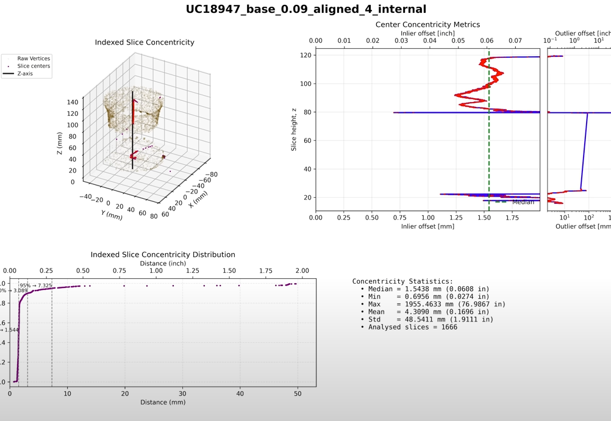
Task: Click the Distance (mm) axis label
Action: click(x=163, y=402)
